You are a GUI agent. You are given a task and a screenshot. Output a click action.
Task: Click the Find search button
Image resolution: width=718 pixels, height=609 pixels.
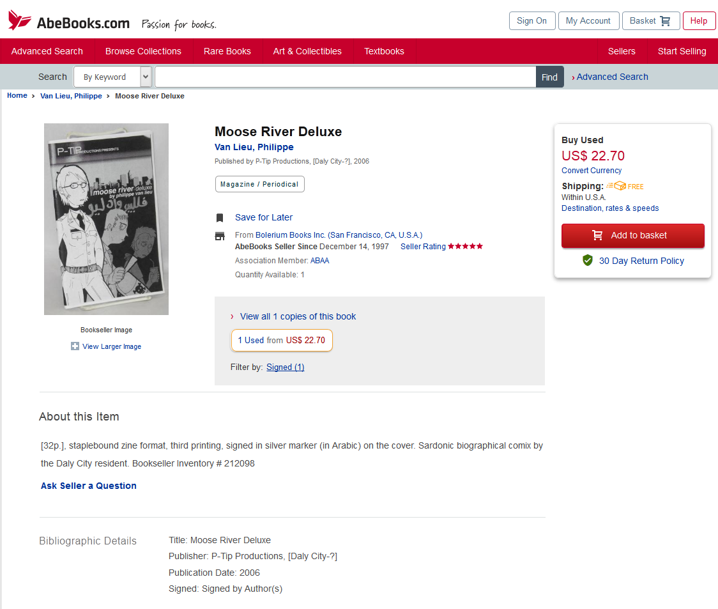click(549, 77)
